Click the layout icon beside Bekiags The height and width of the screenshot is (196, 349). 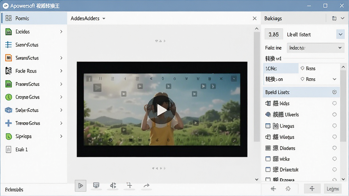pyautogui.click(x=334, y=18)
